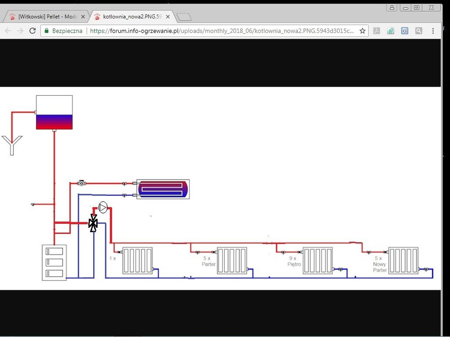Open a new tab
Viewport: 450px width, 337px height.
(184, 17)
